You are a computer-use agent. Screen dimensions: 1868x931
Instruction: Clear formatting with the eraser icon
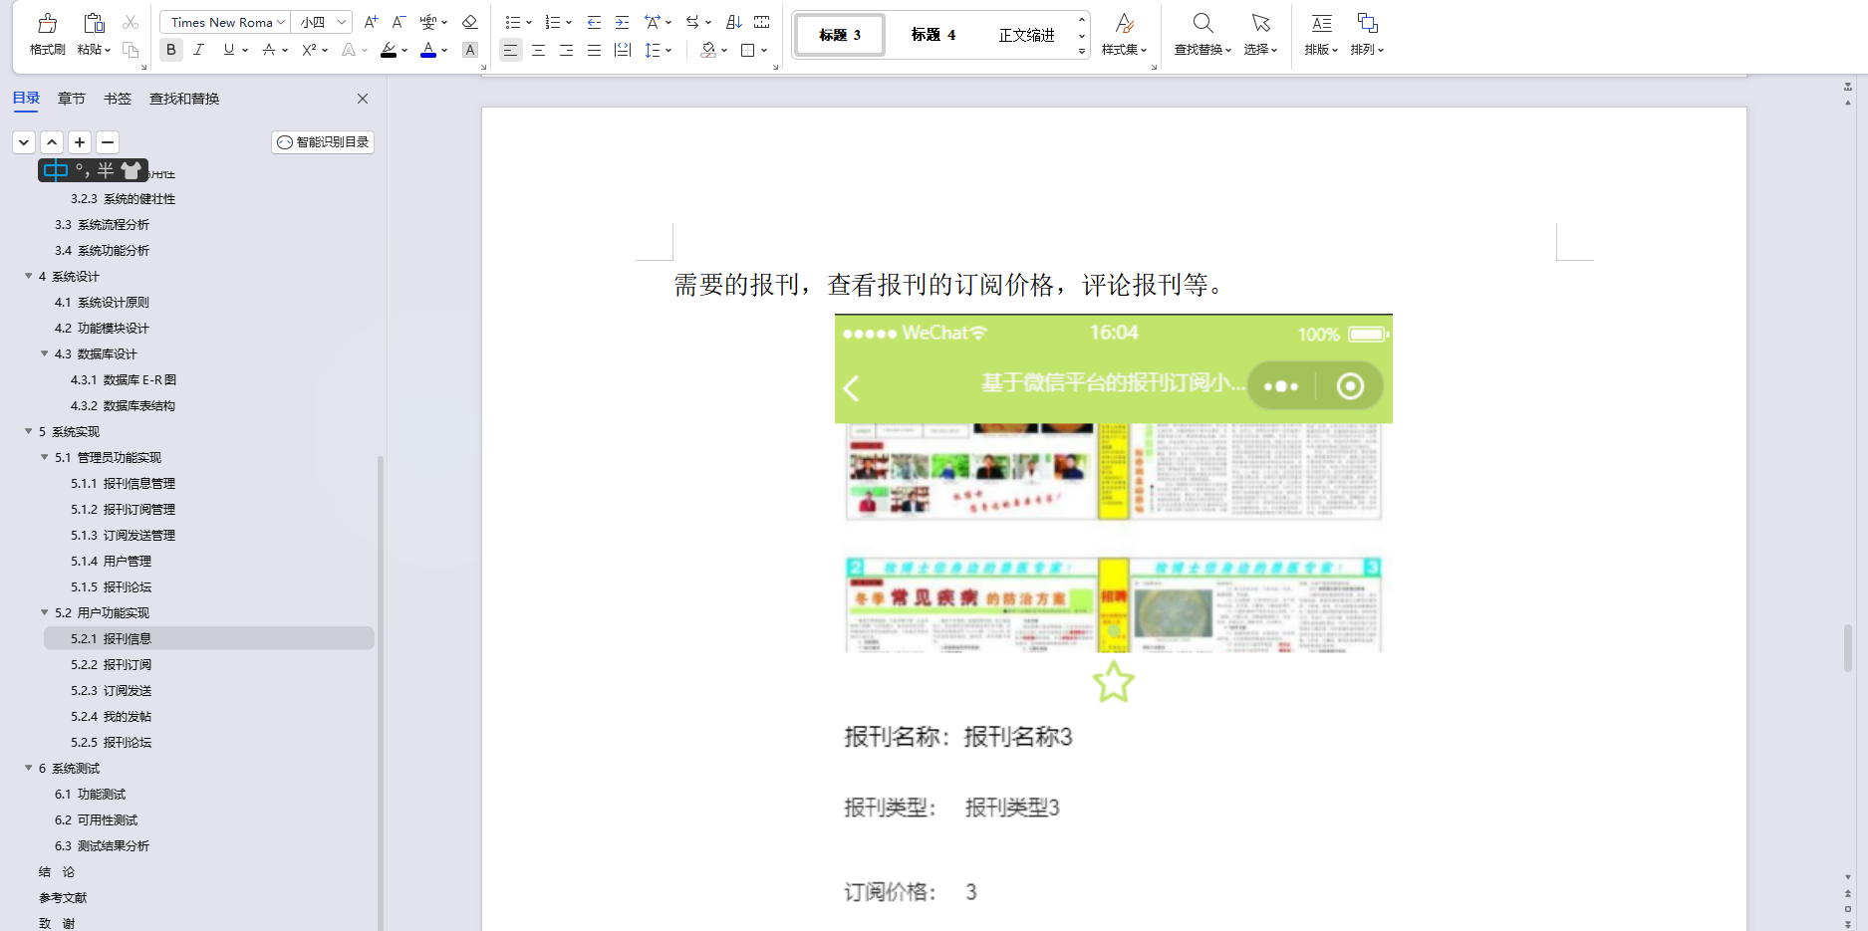tap(468, 21)
